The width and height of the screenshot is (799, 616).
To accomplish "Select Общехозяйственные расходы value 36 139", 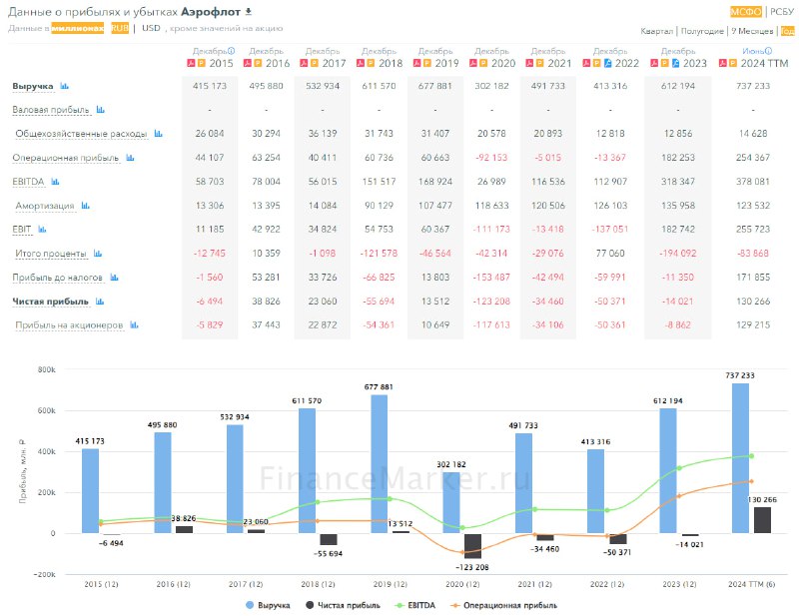I will (323, 134).
